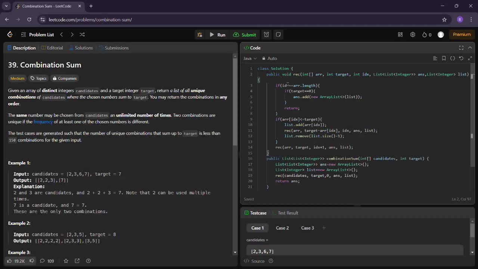Like the problem with thumbs up
The height and width of the screenshot is (269, 478).
16,261
